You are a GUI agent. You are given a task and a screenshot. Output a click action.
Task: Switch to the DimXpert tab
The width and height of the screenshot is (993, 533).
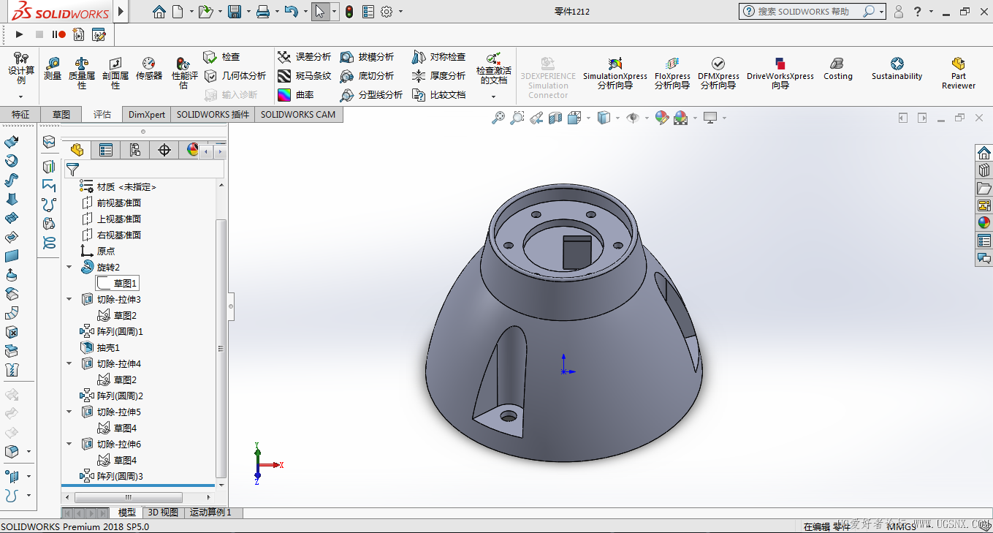147,115
